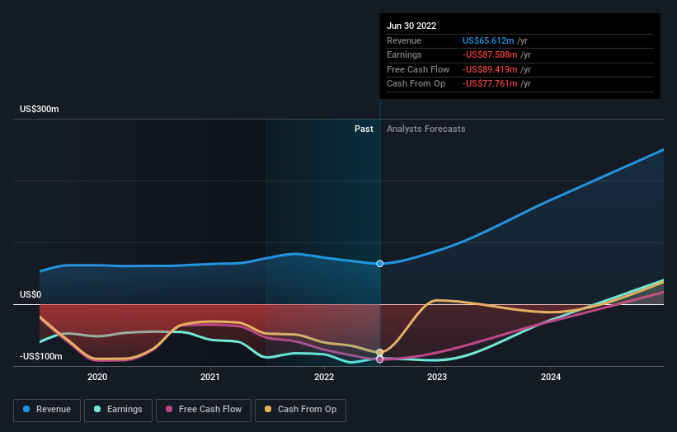This screenshot has width=677, height=432.
Task: Toggle the Revenue legend series
Action: [47, 410]
